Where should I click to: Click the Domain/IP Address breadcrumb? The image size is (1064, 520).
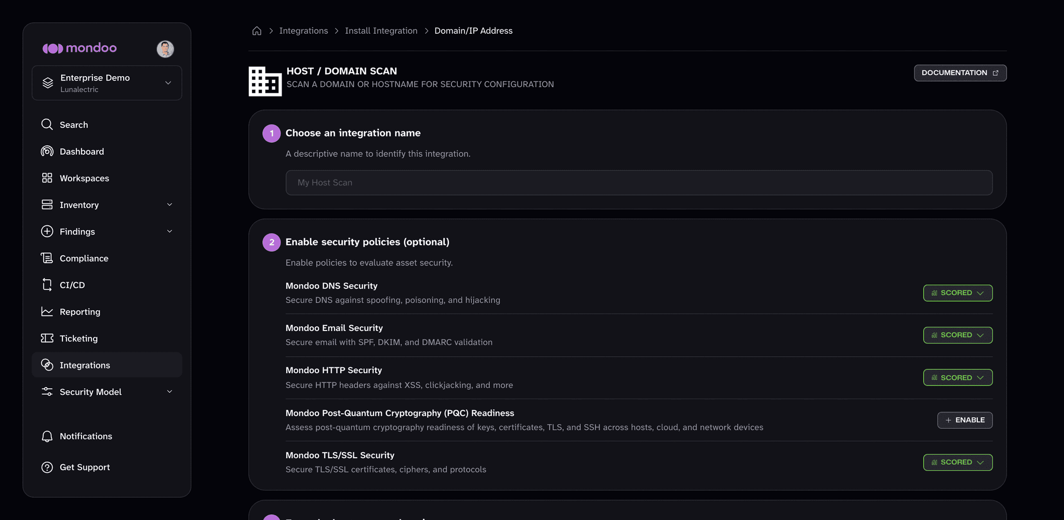pyautogui.click(x=473, y=31)
